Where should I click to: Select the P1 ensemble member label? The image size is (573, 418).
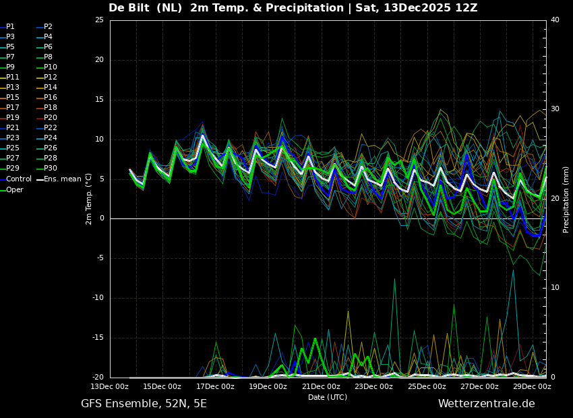(11, 27)
